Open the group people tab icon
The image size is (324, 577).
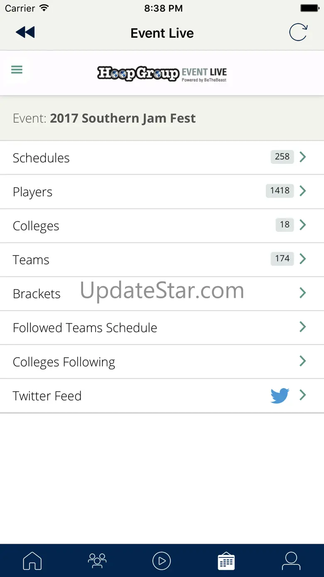97,561
